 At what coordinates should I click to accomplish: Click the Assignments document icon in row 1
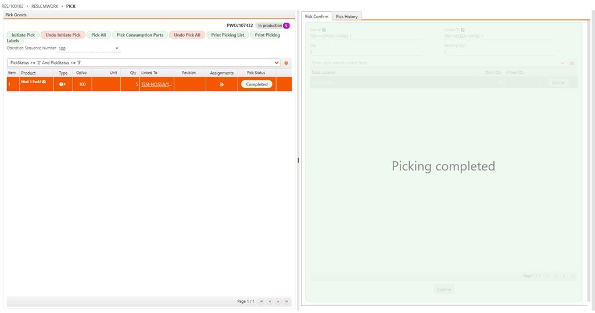pos(221,84)
